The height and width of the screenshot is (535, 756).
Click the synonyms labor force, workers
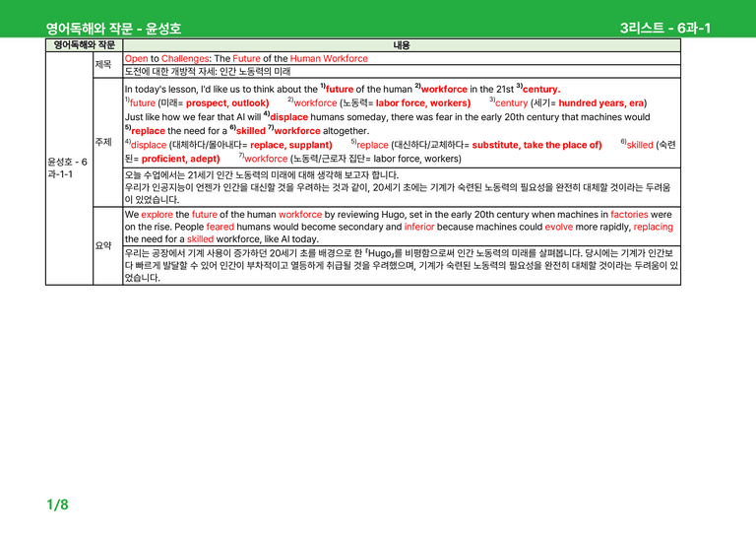pos(423,103)
